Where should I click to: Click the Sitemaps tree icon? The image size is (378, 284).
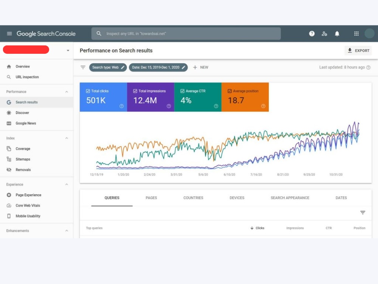tap(9, 159)
